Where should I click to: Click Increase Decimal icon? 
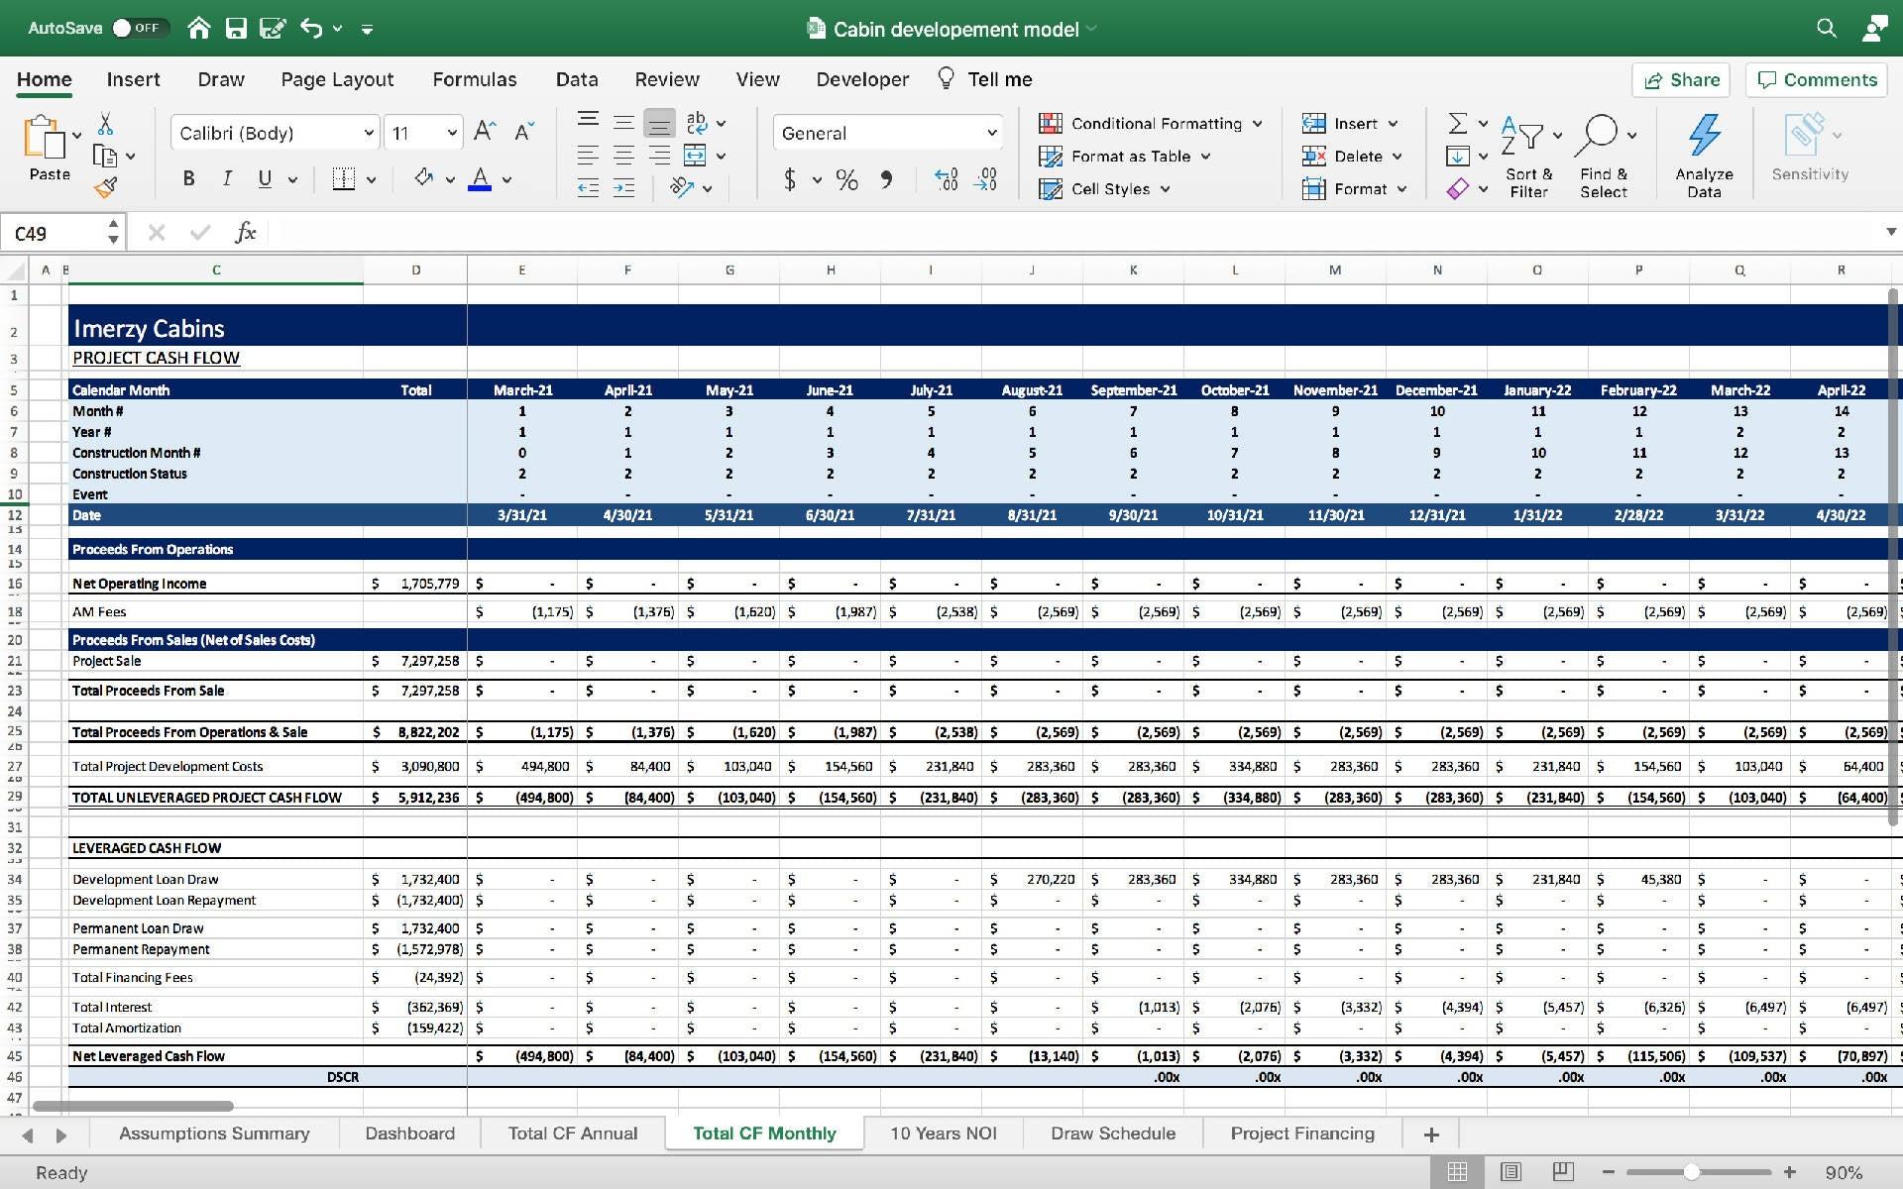pos(946,179)
